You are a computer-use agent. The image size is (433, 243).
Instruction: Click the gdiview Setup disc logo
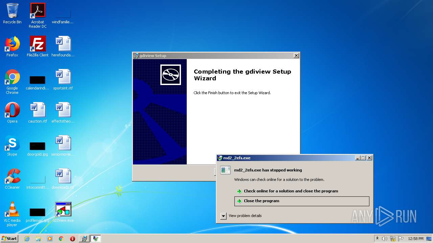(170, 75)
